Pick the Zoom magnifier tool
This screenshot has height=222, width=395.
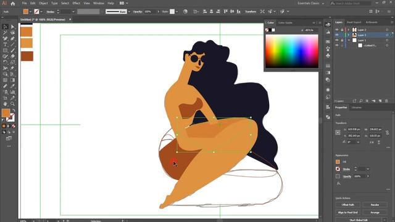point(12,104)
